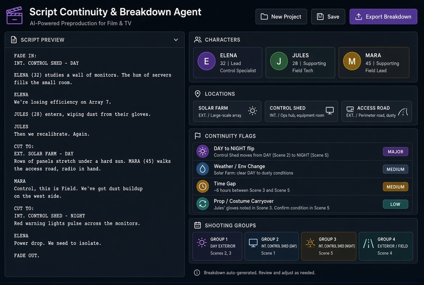This screenshot has height=285, width=424.
Task: Click the Weather MEDIUM severity badge
Action: click(396, 169)
